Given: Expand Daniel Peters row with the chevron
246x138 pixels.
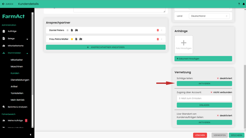Looking at the screenshot, I should click(162, 30).
